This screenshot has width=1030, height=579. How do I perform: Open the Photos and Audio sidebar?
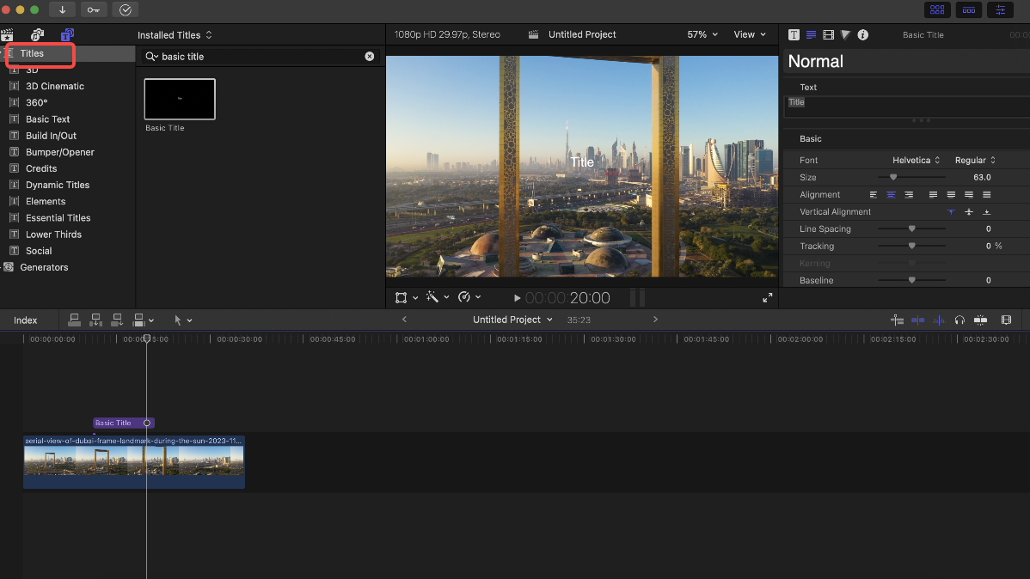(x=37, y=35)
